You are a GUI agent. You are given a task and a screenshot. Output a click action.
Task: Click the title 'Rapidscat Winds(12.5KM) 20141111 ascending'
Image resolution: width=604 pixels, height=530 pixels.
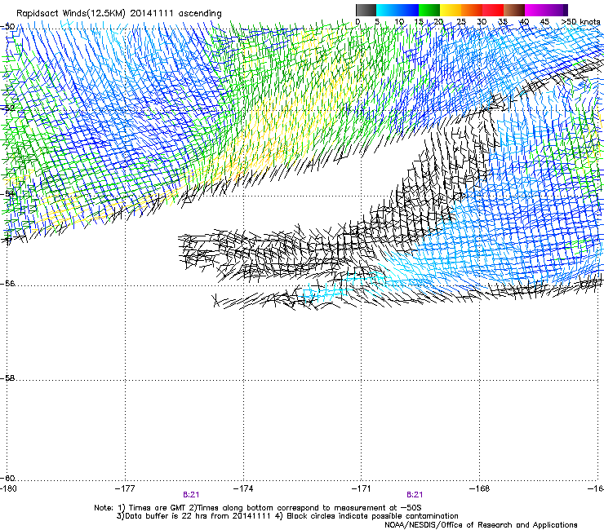119,14
